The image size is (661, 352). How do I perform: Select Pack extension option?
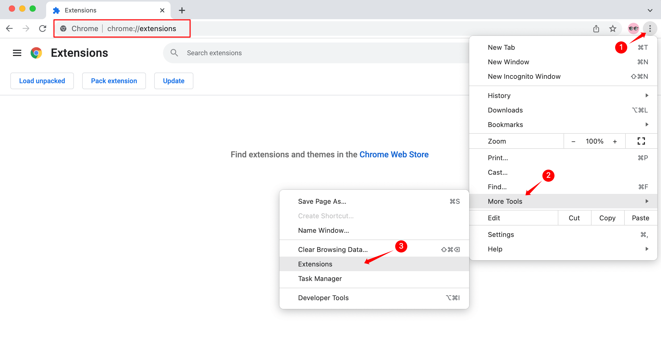click(x=114, y=80)
